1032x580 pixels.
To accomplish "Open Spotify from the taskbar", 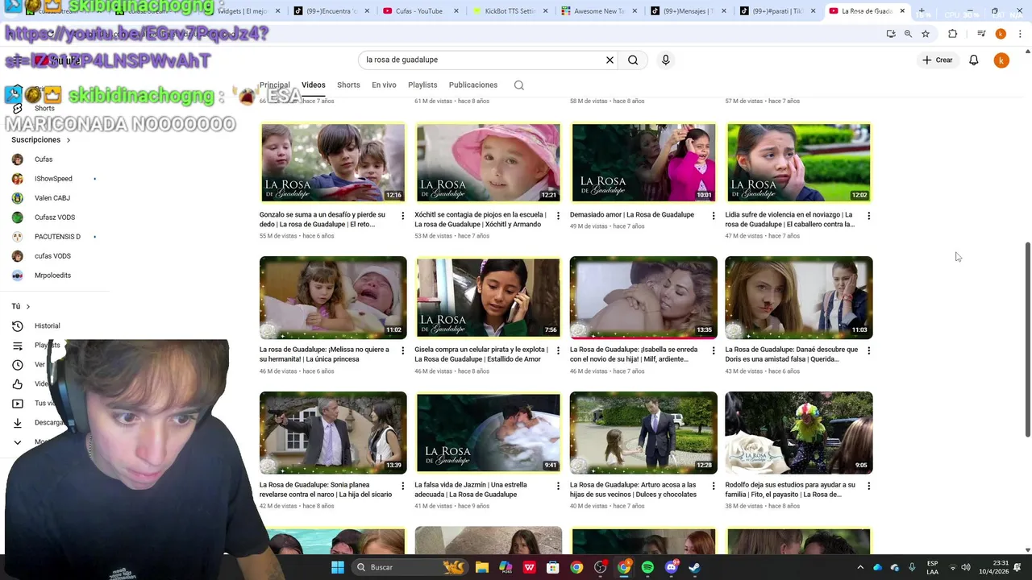I will click(x=647, y=567).
